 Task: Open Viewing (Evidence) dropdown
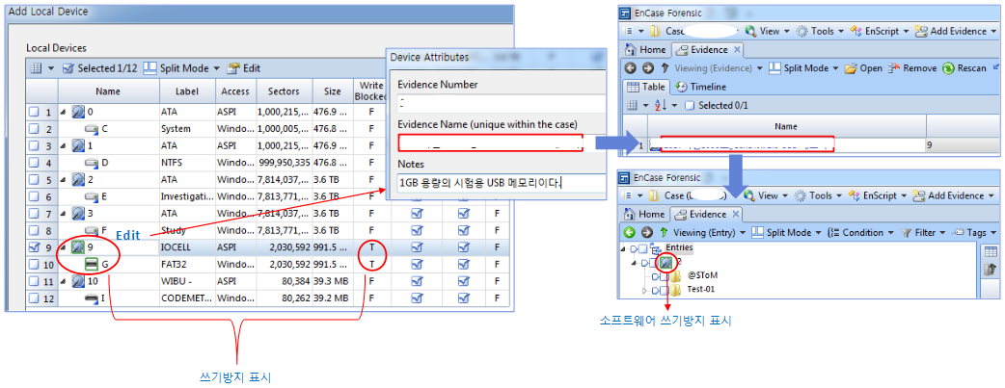tap(719, 67)
